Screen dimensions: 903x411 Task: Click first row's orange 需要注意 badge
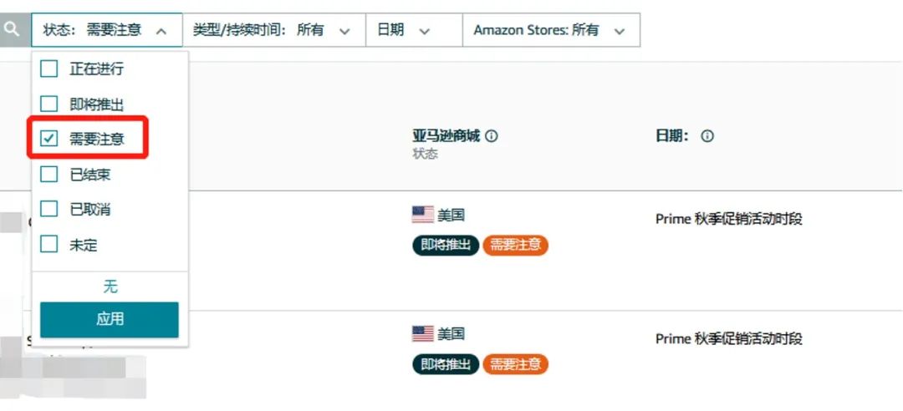(x=515, y=245)
